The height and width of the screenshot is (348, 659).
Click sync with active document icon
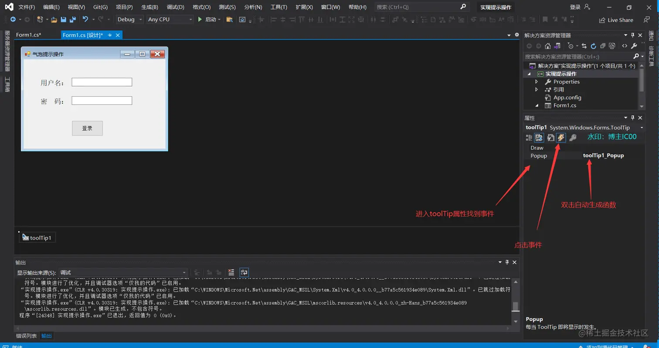pos(584,46)
